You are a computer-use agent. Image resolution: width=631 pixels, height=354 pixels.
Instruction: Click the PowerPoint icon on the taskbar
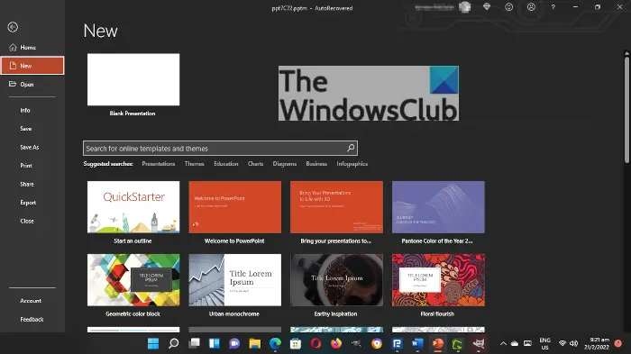437,343
